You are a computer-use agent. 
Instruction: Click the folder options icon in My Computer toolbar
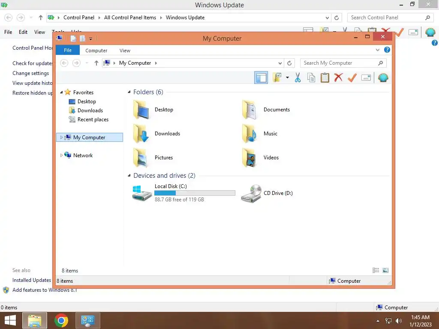pyautogui.click(x=277, y=78)
